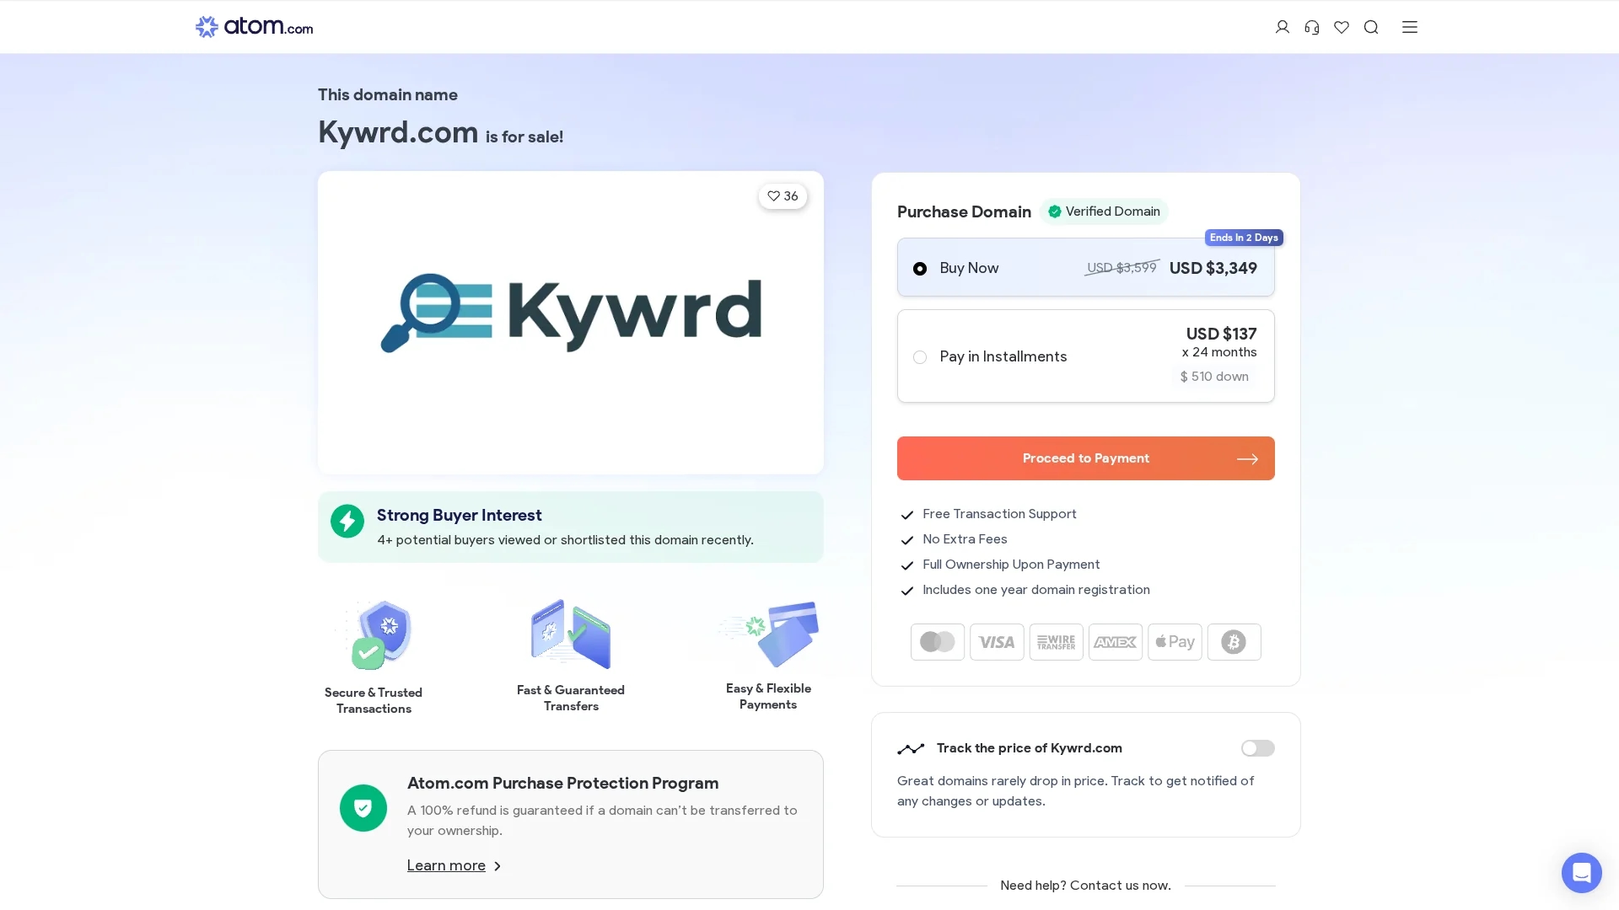The width and height of the screenshot is (1619, 910).
Task: Click the Full Ownership Upon Payment line
Action: [x=1011, y=565]
